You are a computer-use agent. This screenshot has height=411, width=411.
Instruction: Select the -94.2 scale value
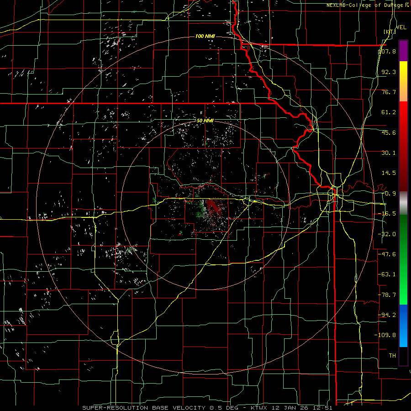pyautogui.click(x=387, y=315)
